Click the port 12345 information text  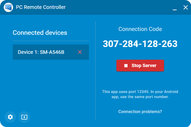pyautogui.click(x=140, y=94)
